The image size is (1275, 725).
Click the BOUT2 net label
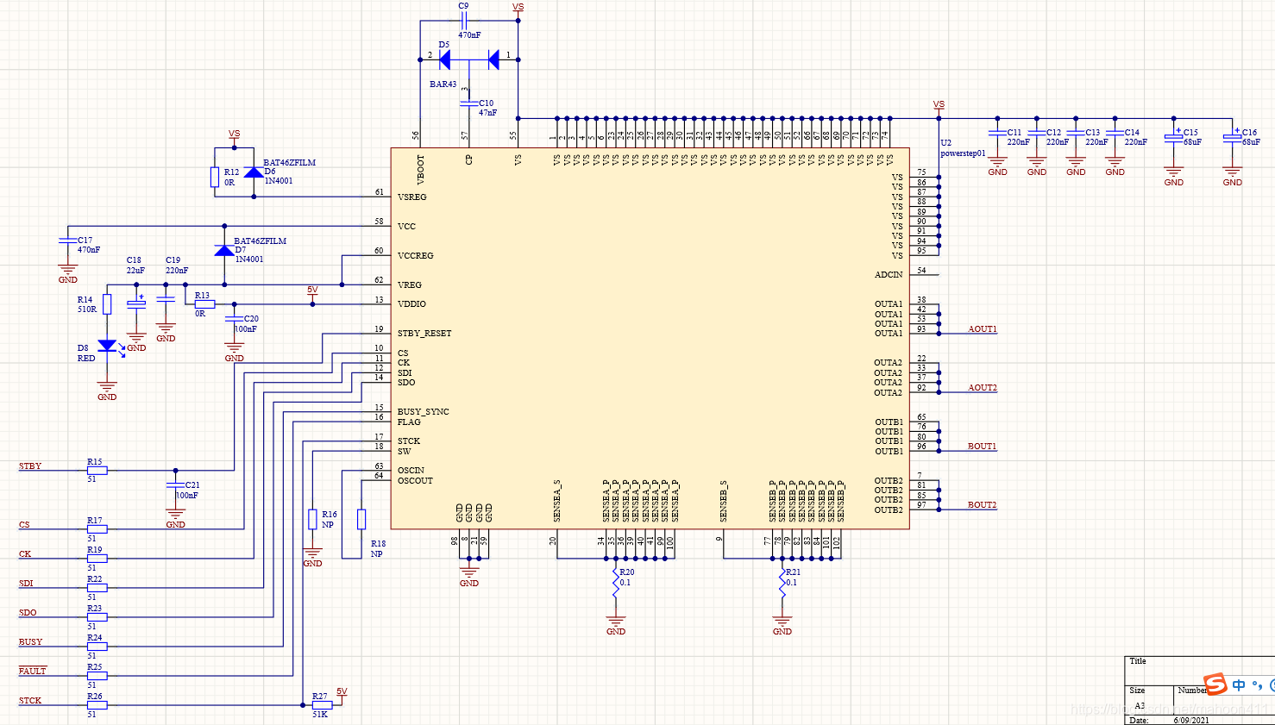982,505
